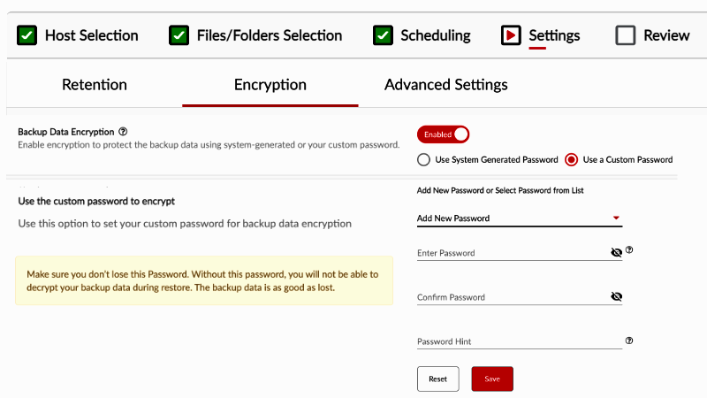The image size is (707, 398).
Task: Click the Scheduling step checkmark icon
Action: [x=383, y=35]
